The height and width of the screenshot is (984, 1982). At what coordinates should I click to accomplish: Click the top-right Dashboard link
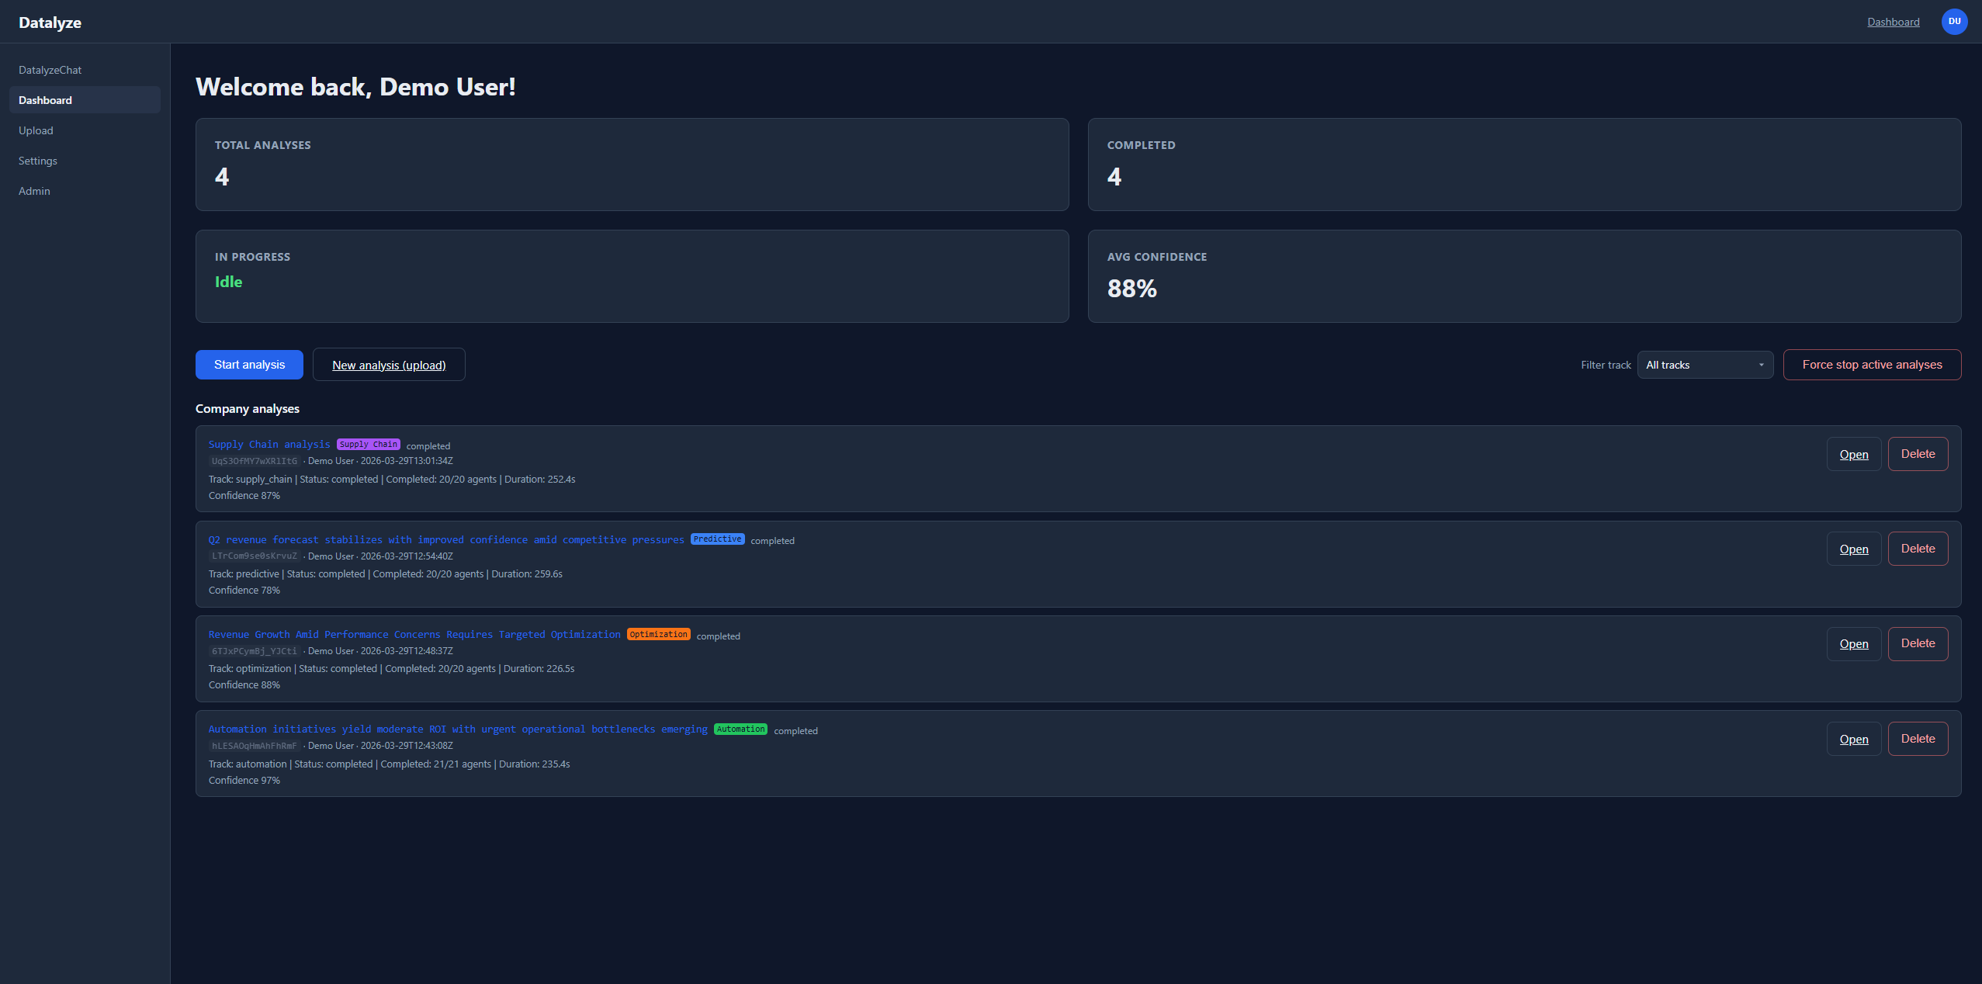pos(1893,22)
